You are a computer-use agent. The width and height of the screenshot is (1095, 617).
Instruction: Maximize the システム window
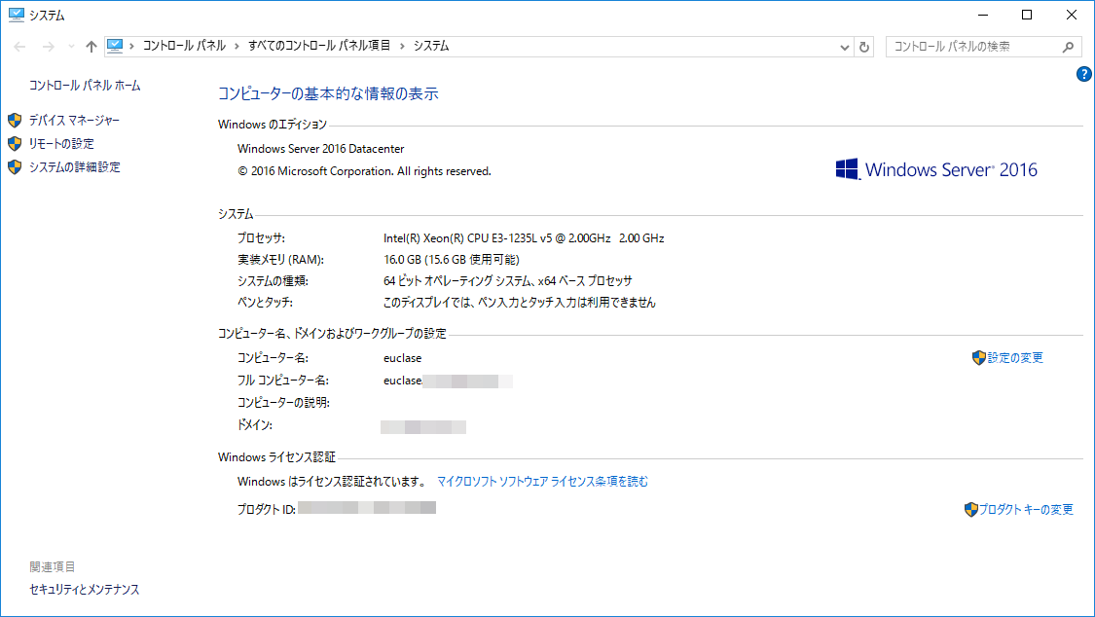click(1027, 15)
